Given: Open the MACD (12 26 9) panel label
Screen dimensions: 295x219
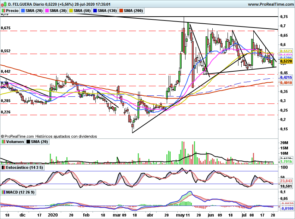Looking at the screenshot, I should [20, 192].
